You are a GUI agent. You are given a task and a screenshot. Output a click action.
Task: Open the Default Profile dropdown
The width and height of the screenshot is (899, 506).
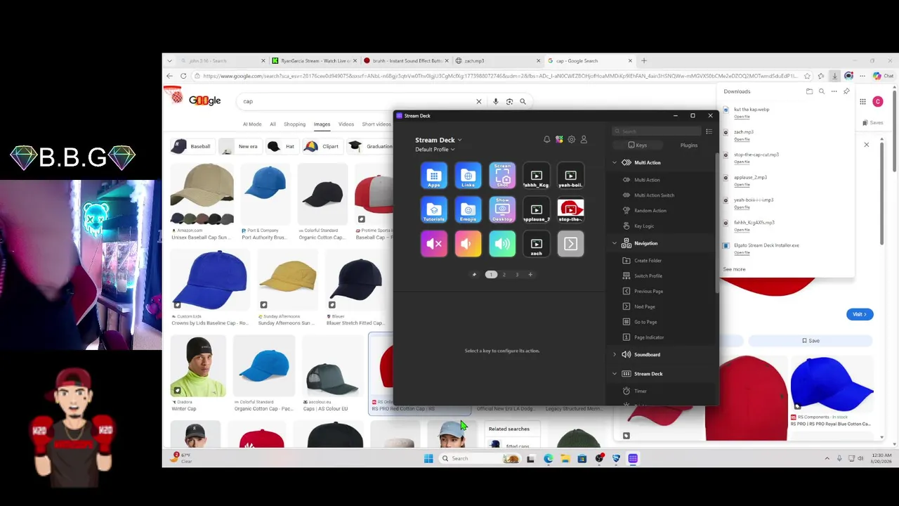point(435,150)
